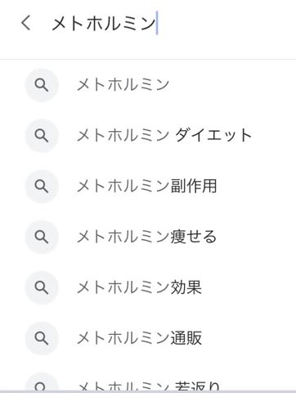Click the 副作用 text in third suggestion
The height and width of the screenshot is (393, 296).
point(194,186)
